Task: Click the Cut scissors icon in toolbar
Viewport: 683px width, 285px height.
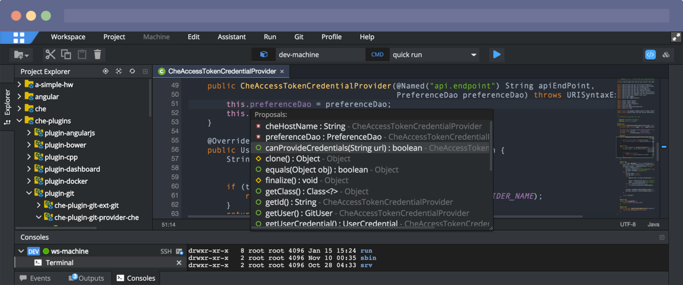Action: pyautogui.click(x=50, y=54)
